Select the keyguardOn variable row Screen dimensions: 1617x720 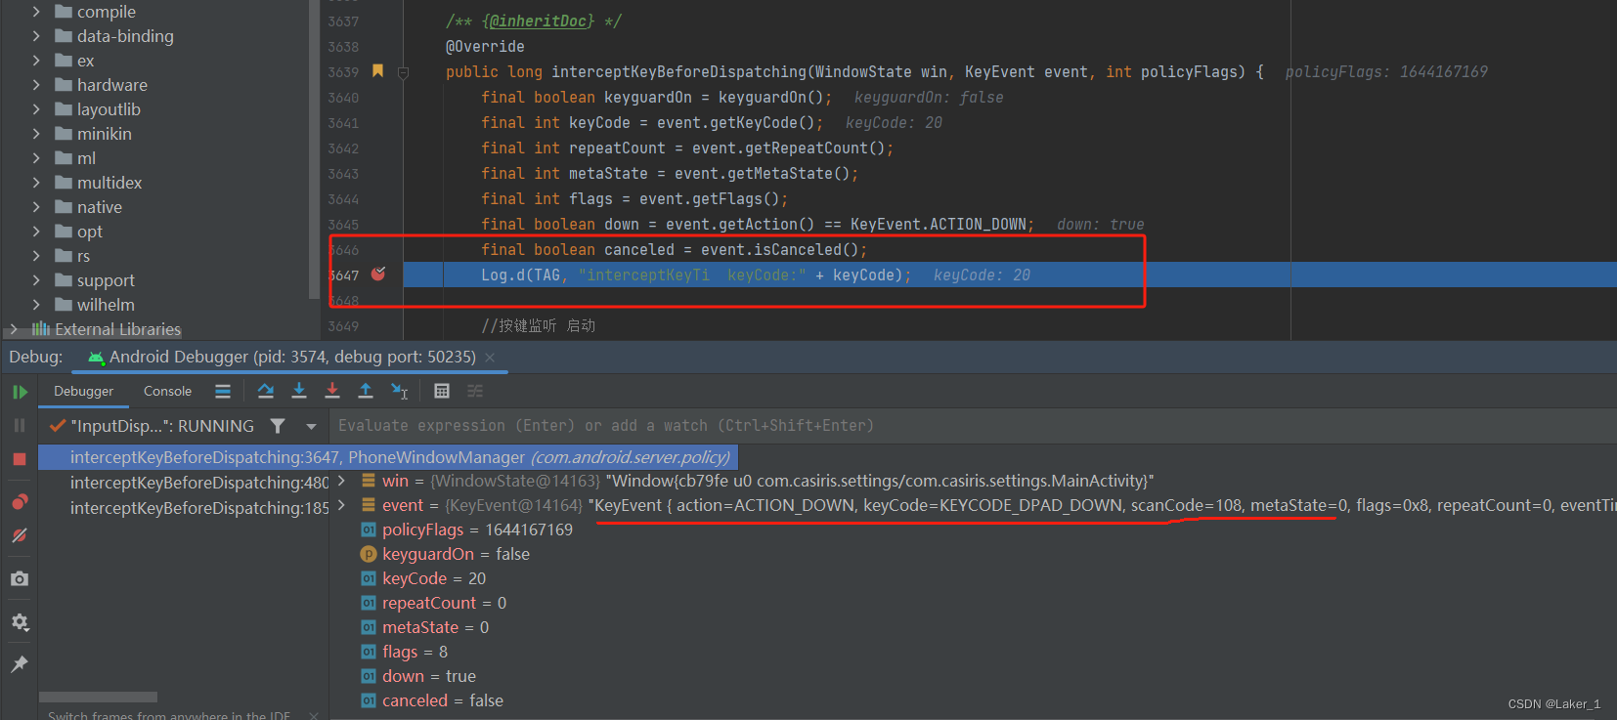click(445, 554)
